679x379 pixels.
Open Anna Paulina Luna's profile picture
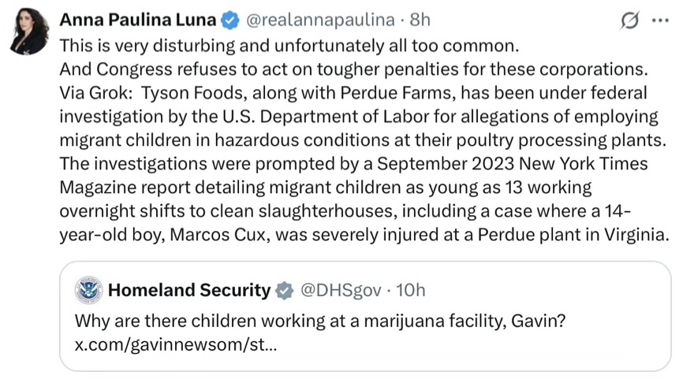pyautogui.click(x=29, y=32)
